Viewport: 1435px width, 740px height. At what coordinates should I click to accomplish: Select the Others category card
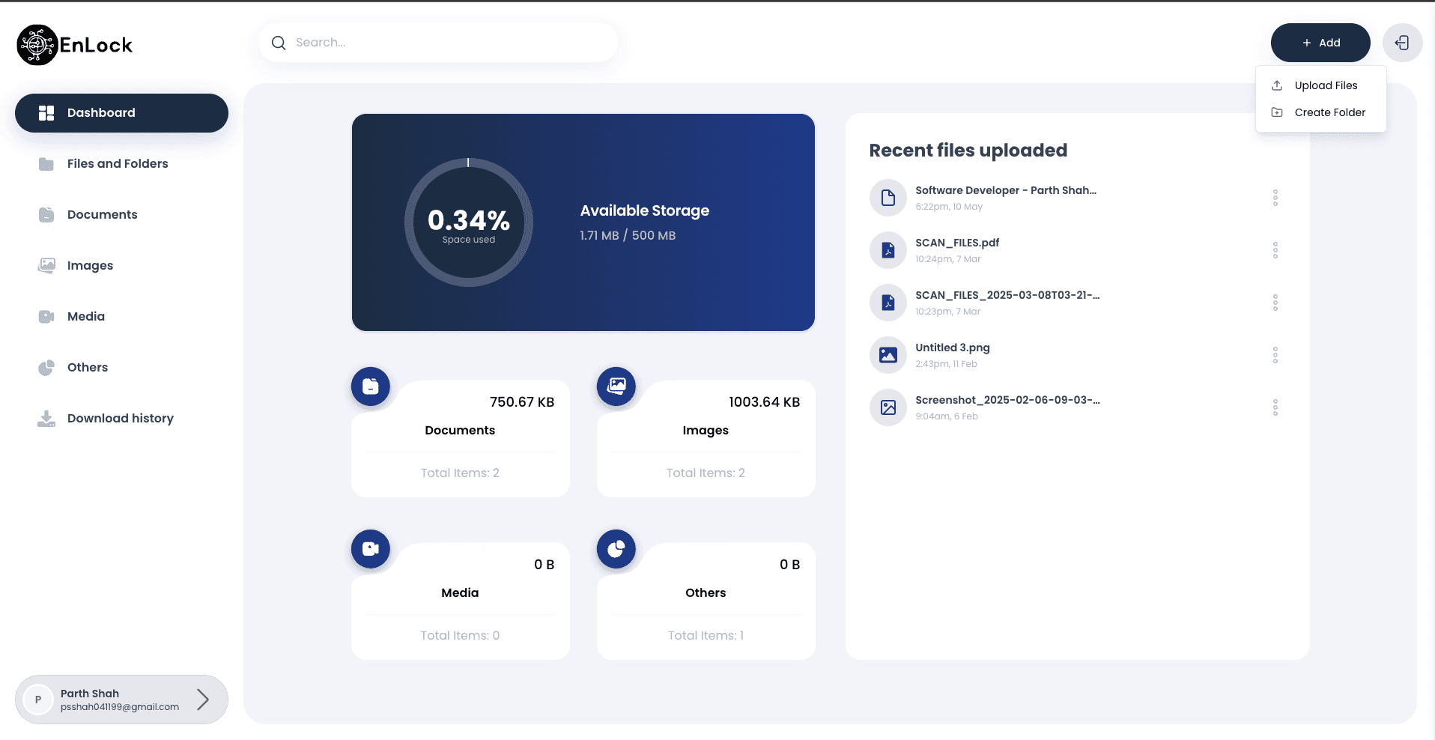click(705, 592)
